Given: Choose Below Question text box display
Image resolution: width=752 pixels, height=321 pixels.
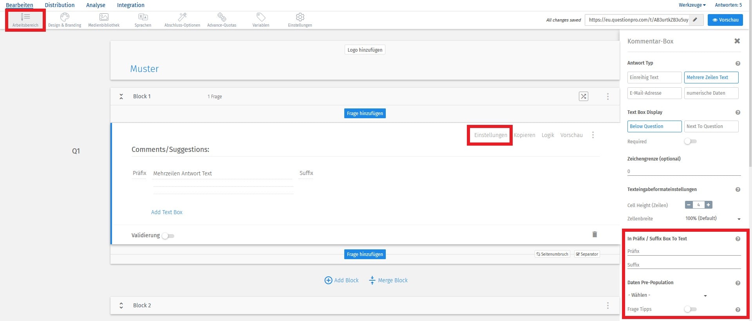Looking at the screenshot, I should pos(654,126).
